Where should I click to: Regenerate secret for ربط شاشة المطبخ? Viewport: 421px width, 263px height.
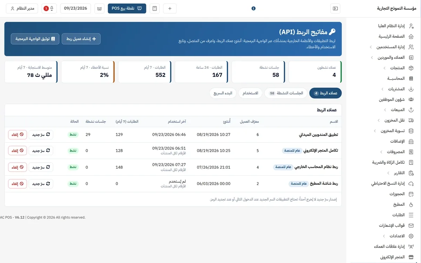[41, 184]
